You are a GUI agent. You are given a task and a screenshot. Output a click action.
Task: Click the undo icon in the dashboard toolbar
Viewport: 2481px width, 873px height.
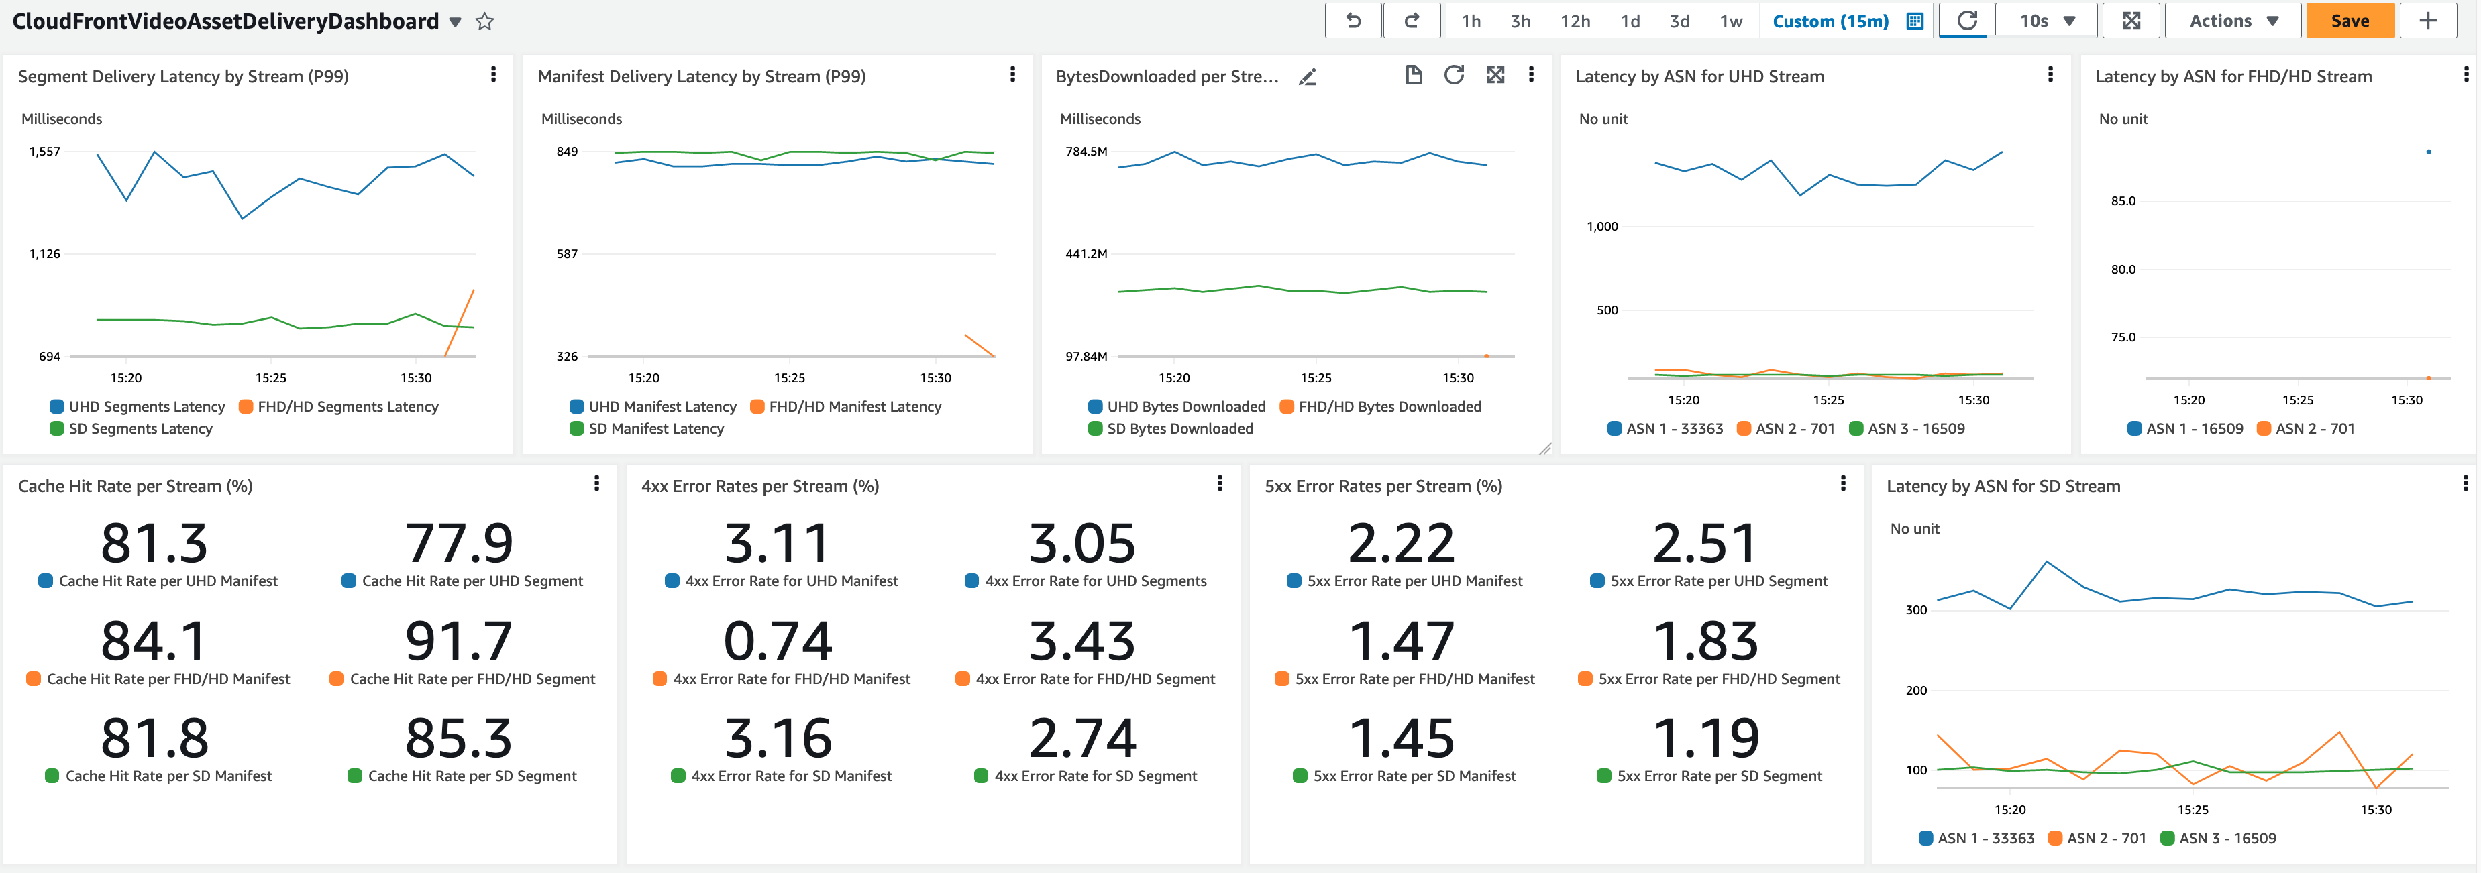pyautogui.click(x=1353, y=20)
